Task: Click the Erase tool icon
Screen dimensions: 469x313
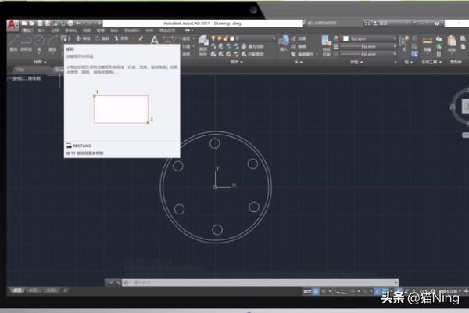Action: coord(141,38)
